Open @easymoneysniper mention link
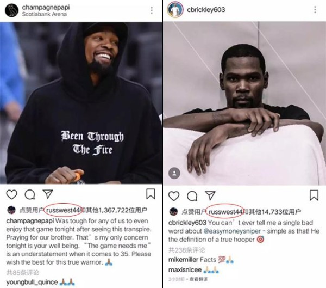Image resolution: width=326 pixels, height=288 pixels. tap(232, 231)
